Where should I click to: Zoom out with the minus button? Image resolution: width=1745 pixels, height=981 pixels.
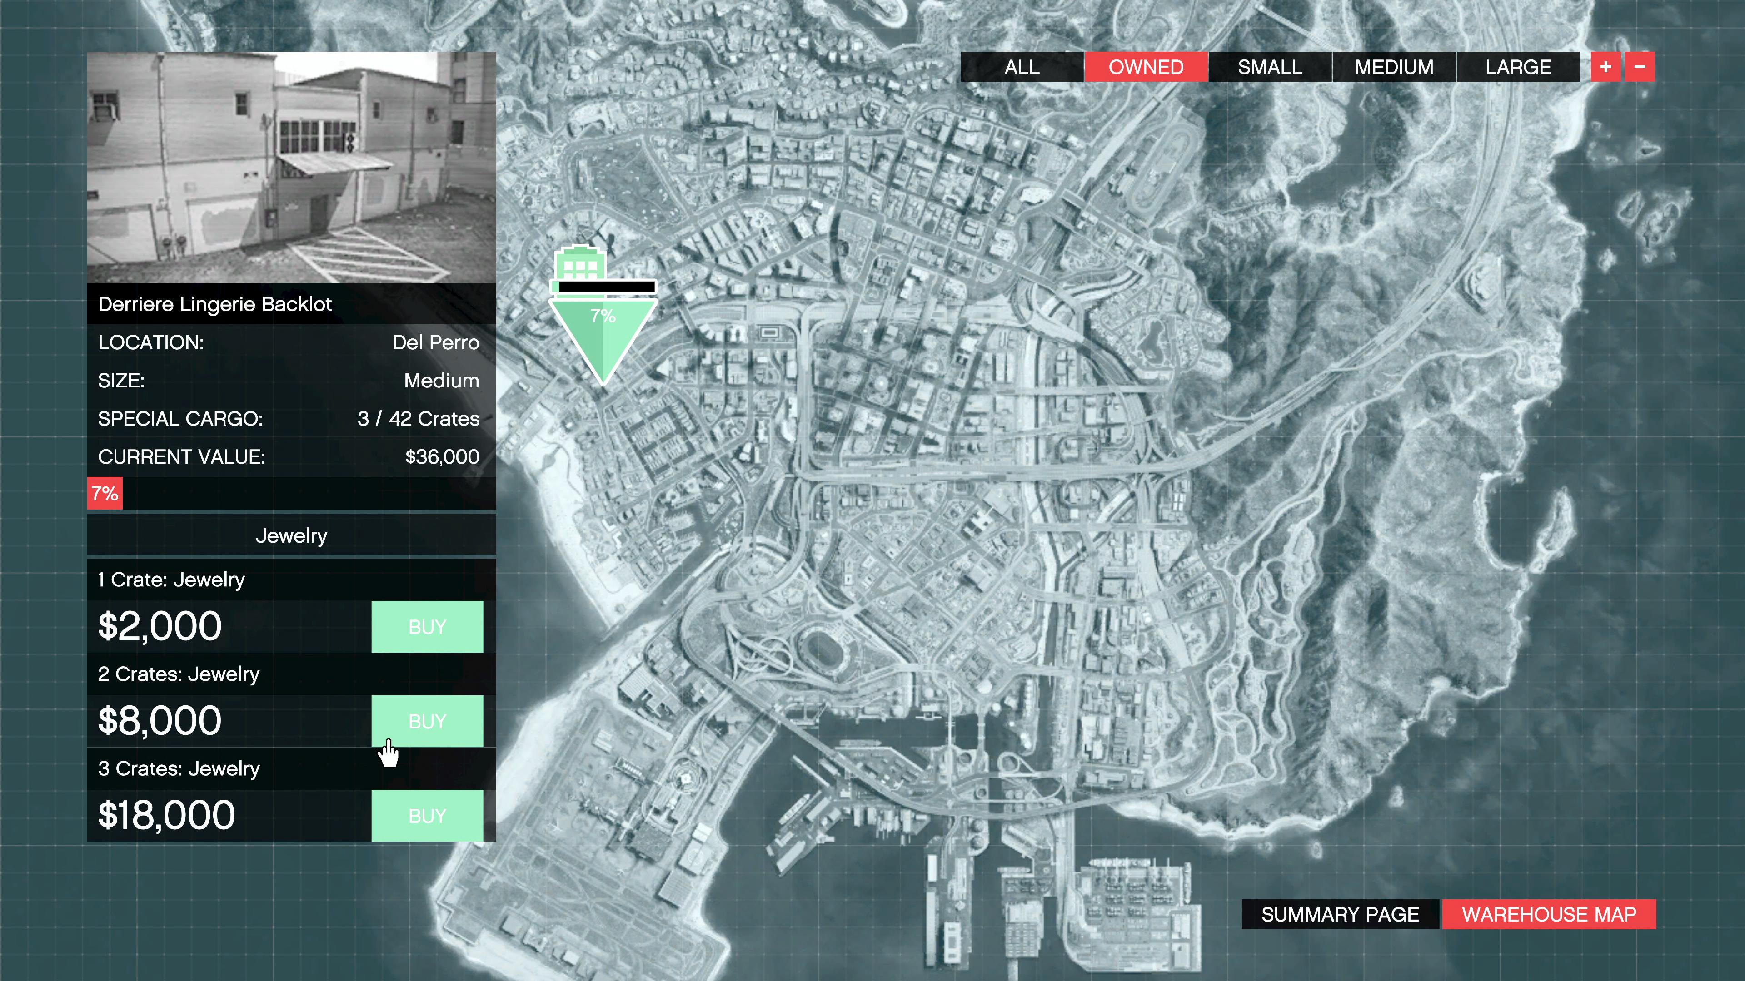click(1639, 67)
